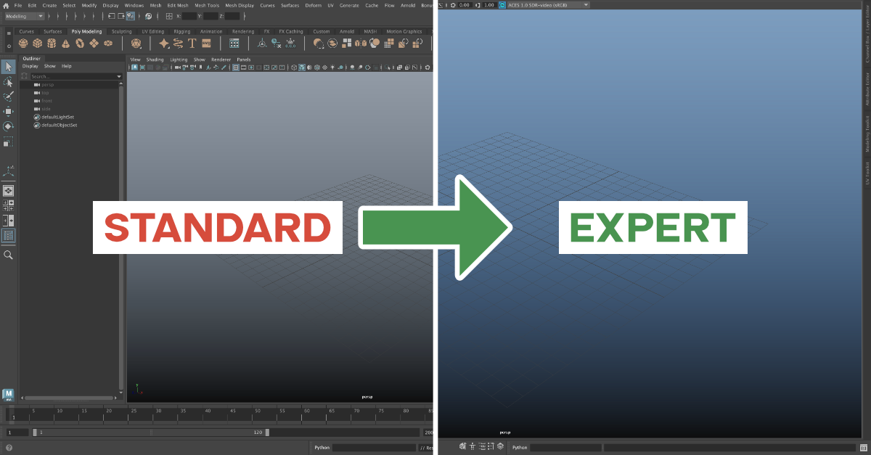Toggle the grid display in viewport toolbar

(236, 67)
